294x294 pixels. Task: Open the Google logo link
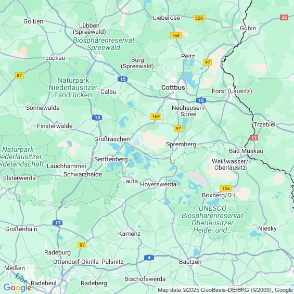point(18,287)
